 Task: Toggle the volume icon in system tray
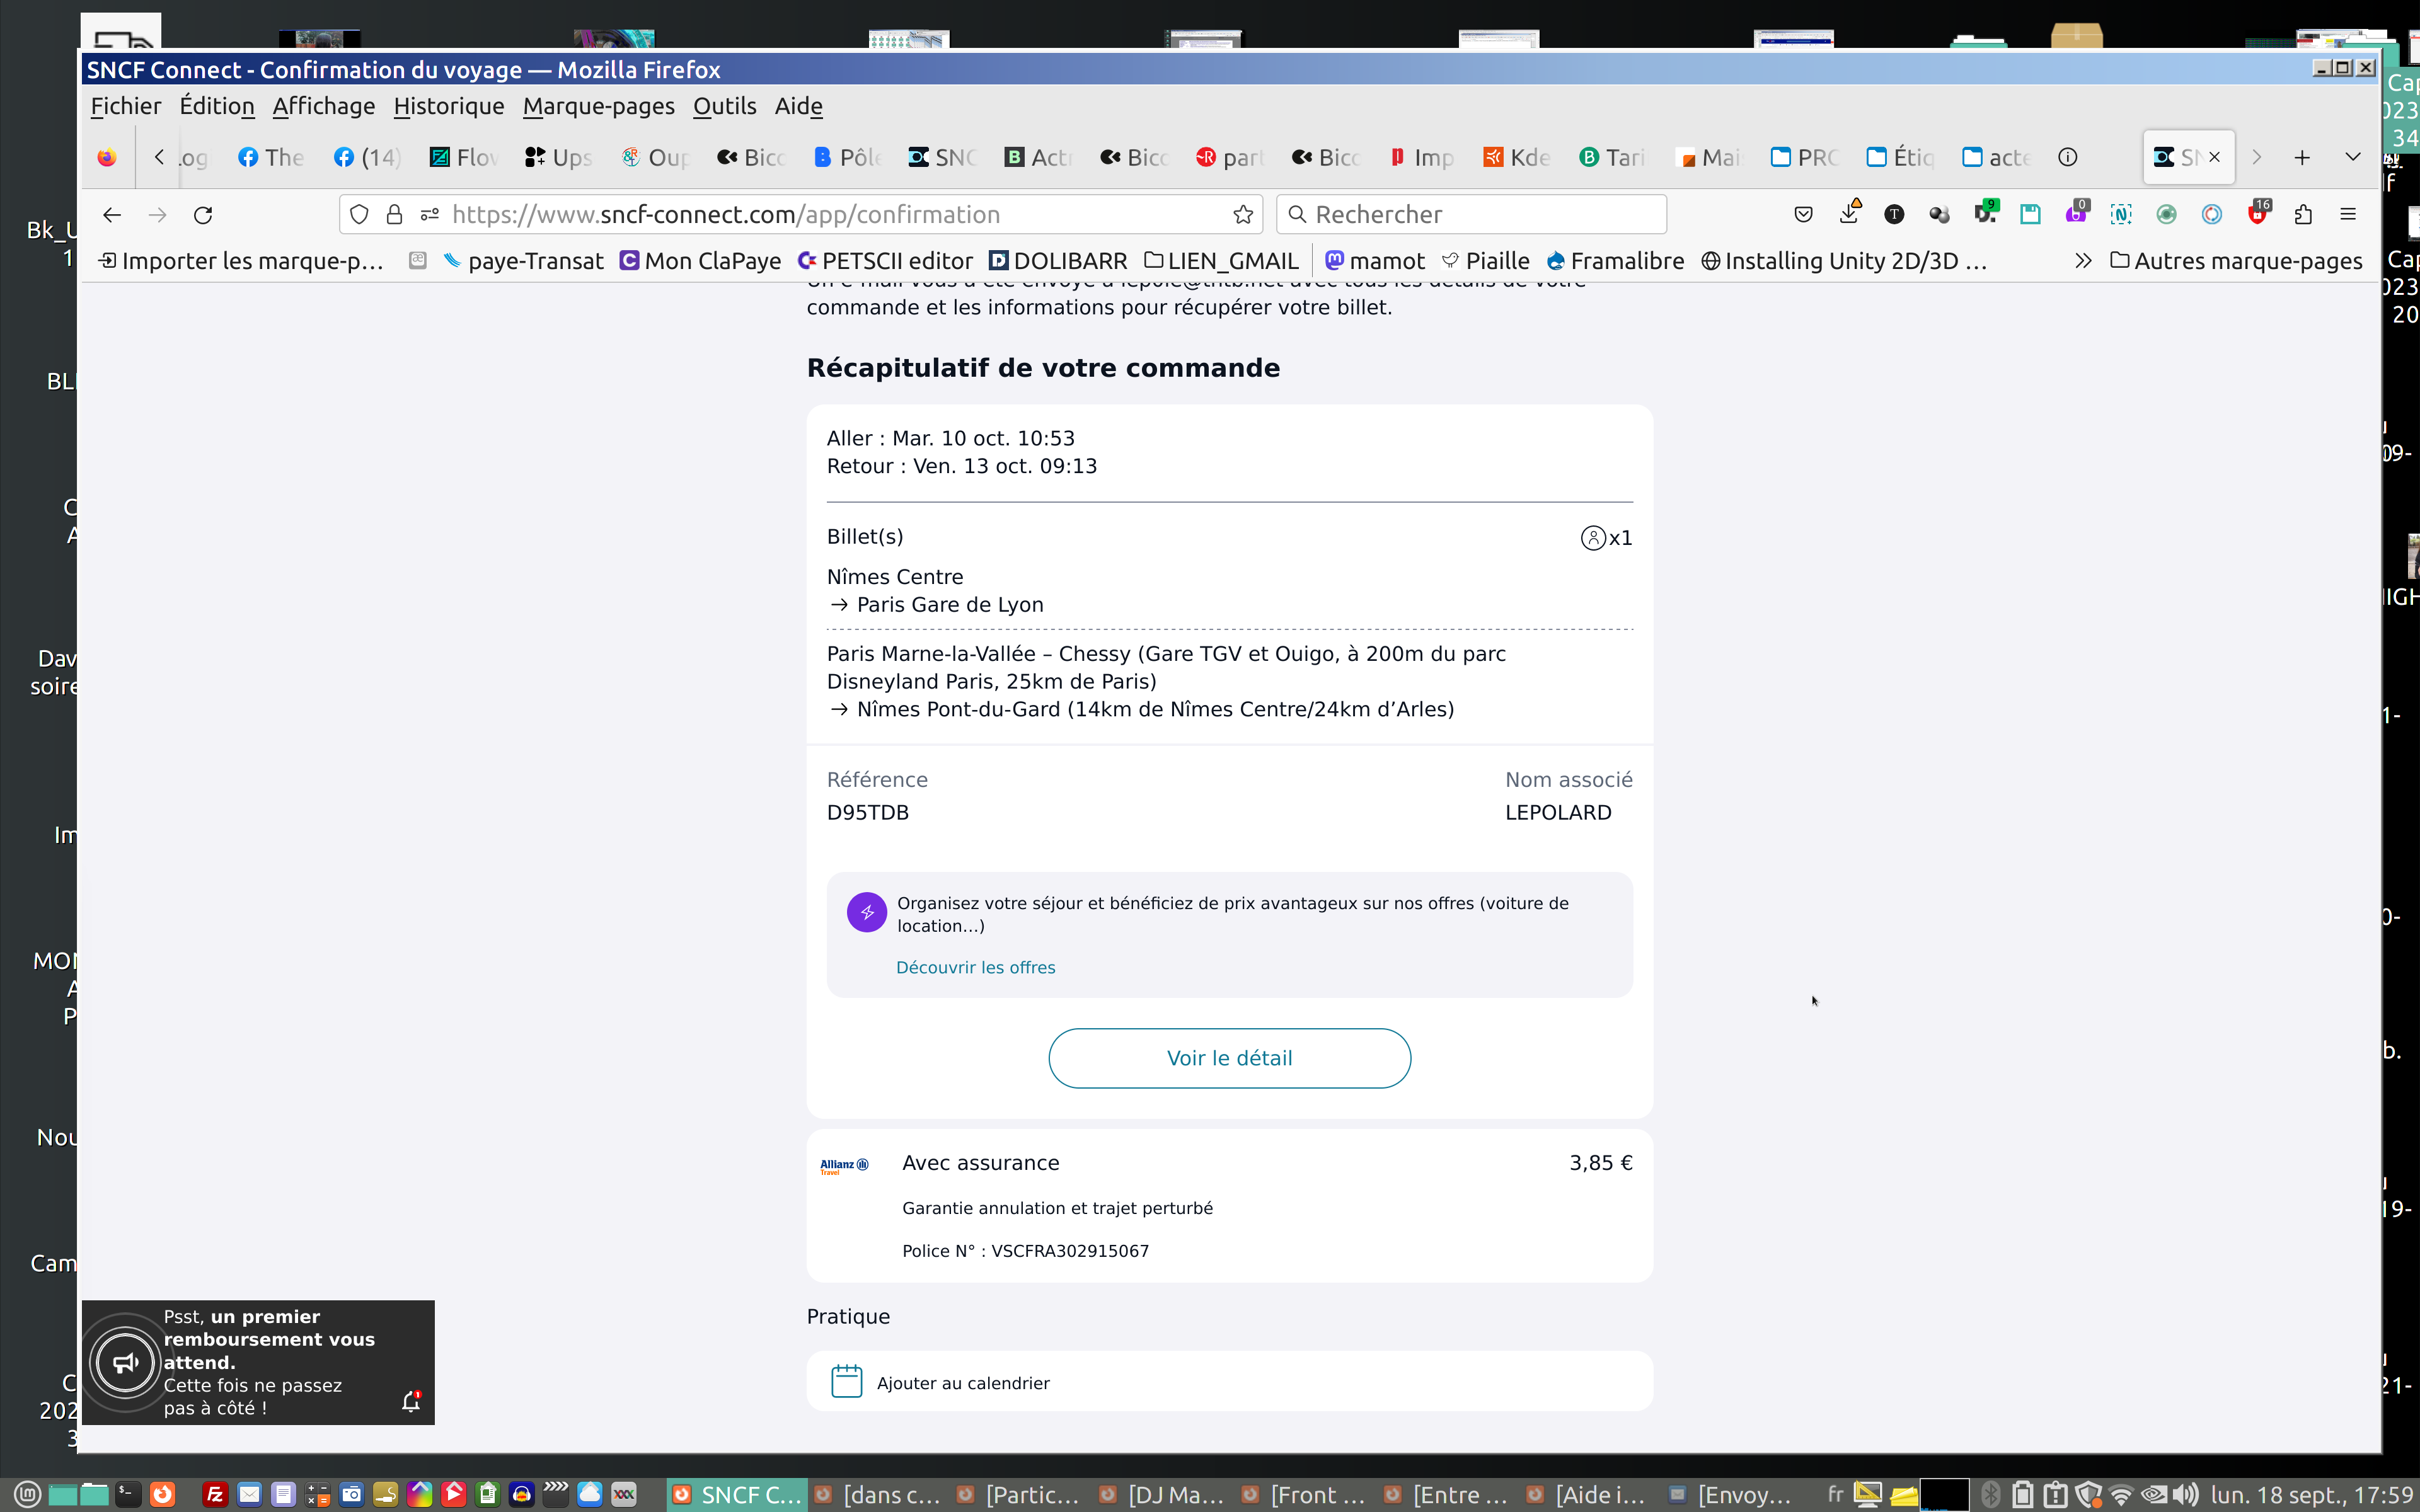click(x=2185, y=1494)
